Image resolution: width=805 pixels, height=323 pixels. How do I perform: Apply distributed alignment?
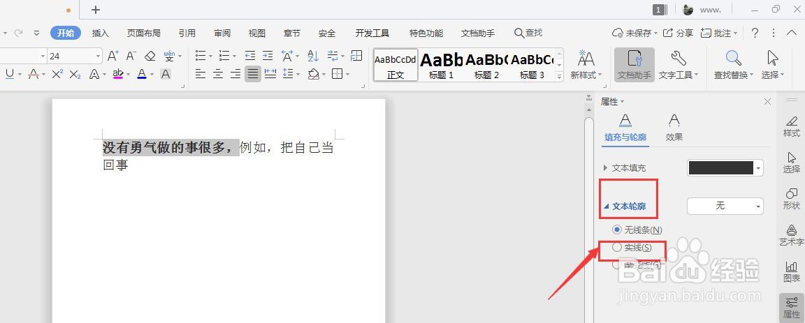click(x=270, y=75)
